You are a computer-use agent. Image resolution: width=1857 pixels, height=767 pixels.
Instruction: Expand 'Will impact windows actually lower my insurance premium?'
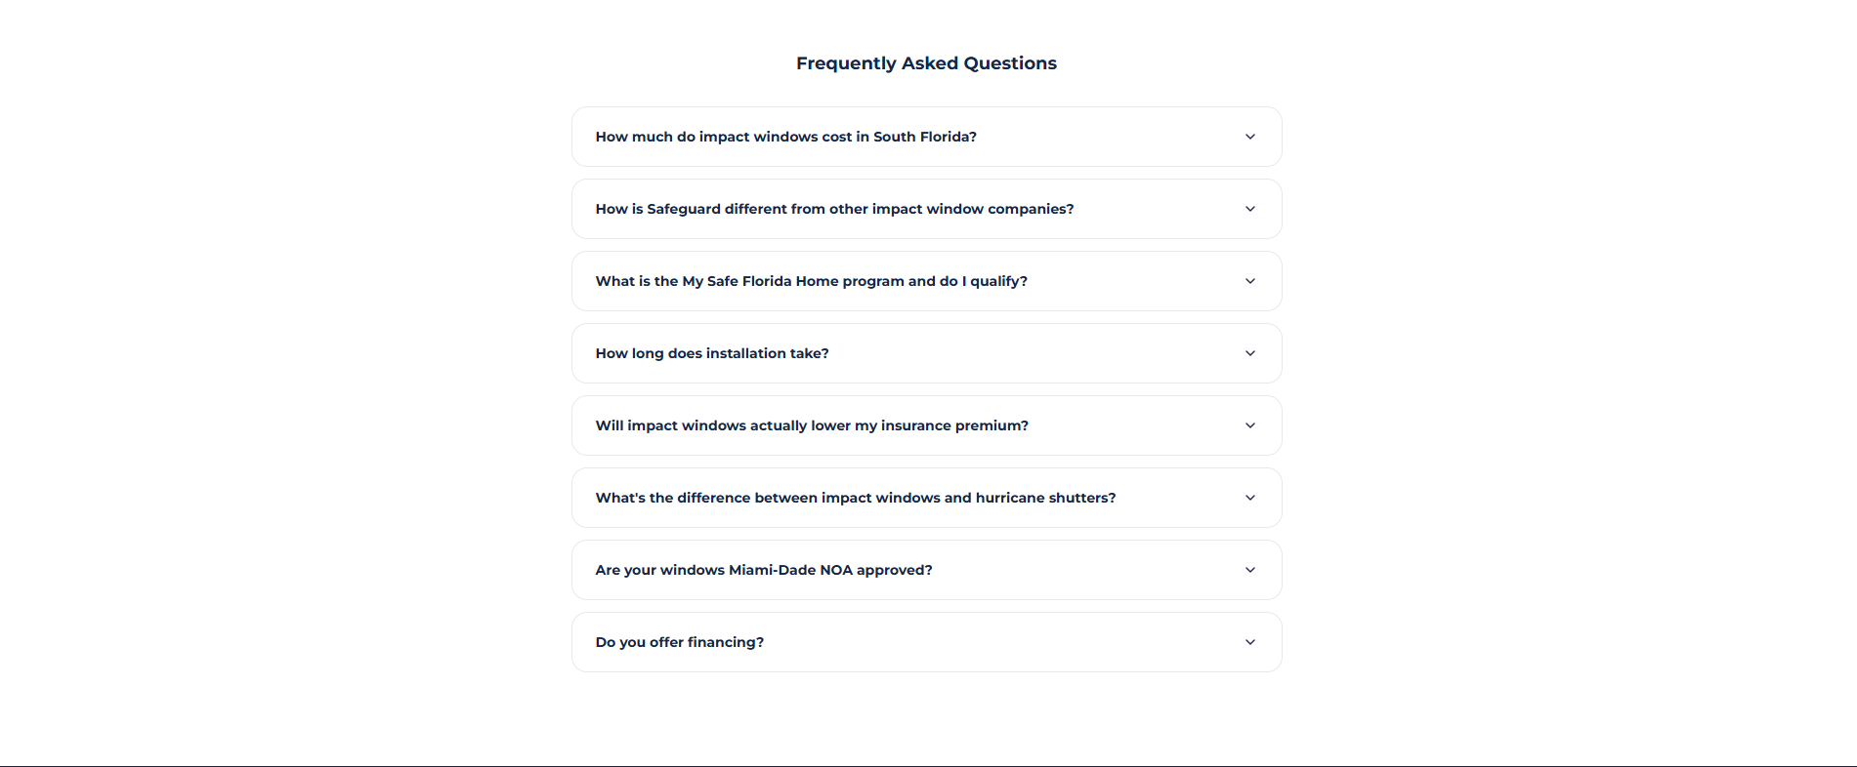812,425
